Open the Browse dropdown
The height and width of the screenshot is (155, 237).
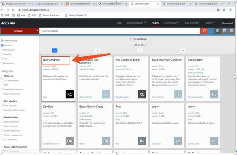[20, 31]
